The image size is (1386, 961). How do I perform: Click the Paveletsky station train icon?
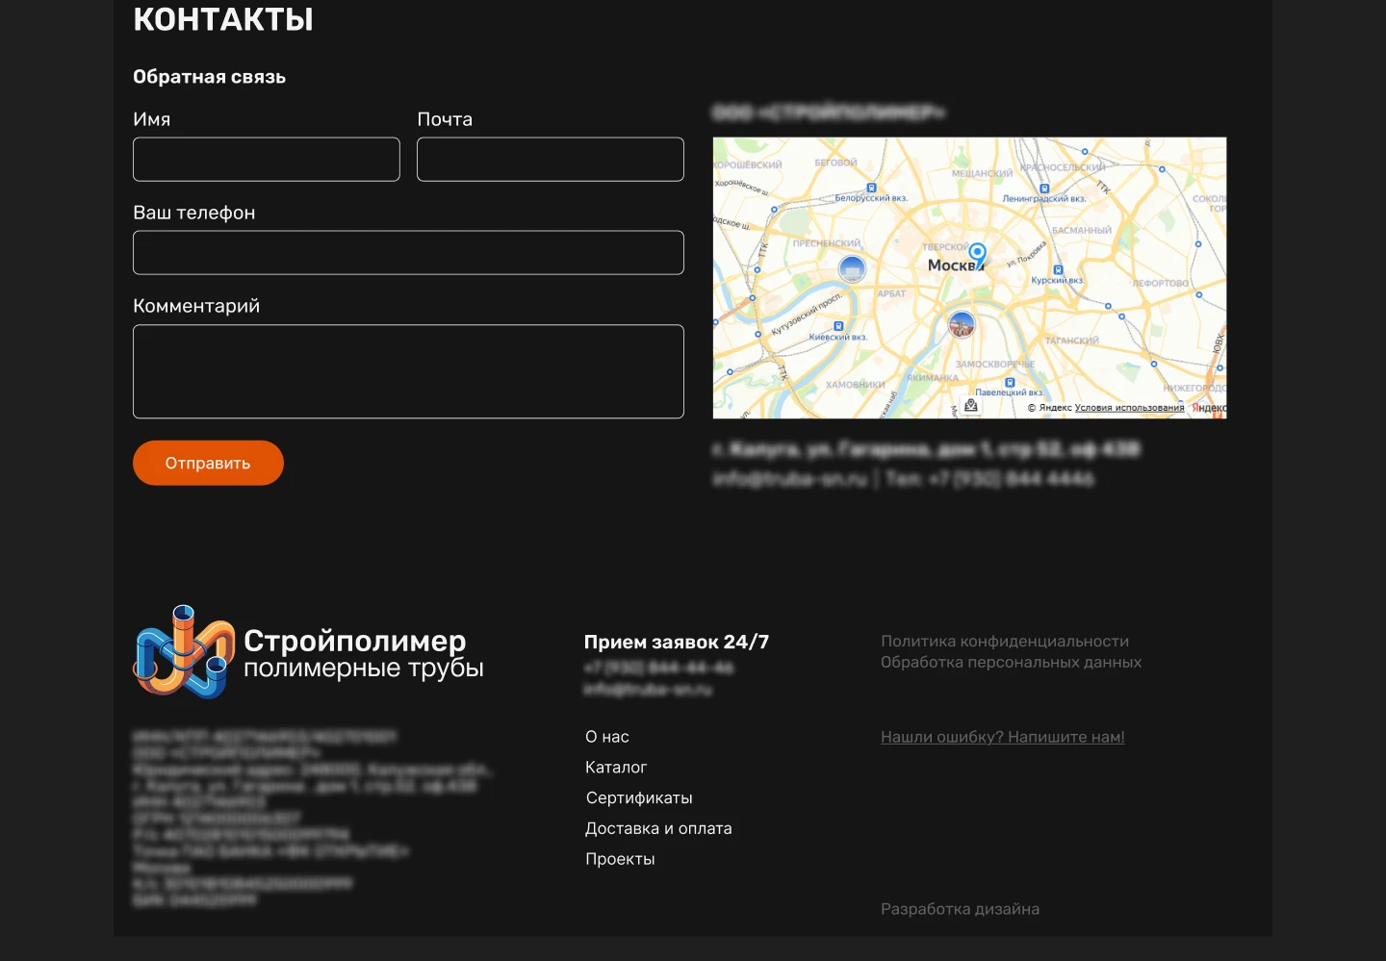click(x=1010, y=383)
